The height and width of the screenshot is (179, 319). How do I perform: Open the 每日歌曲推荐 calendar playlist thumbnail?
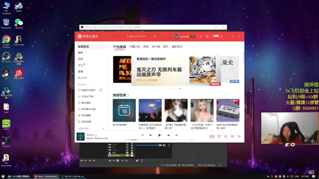click(x=124, y=111)
